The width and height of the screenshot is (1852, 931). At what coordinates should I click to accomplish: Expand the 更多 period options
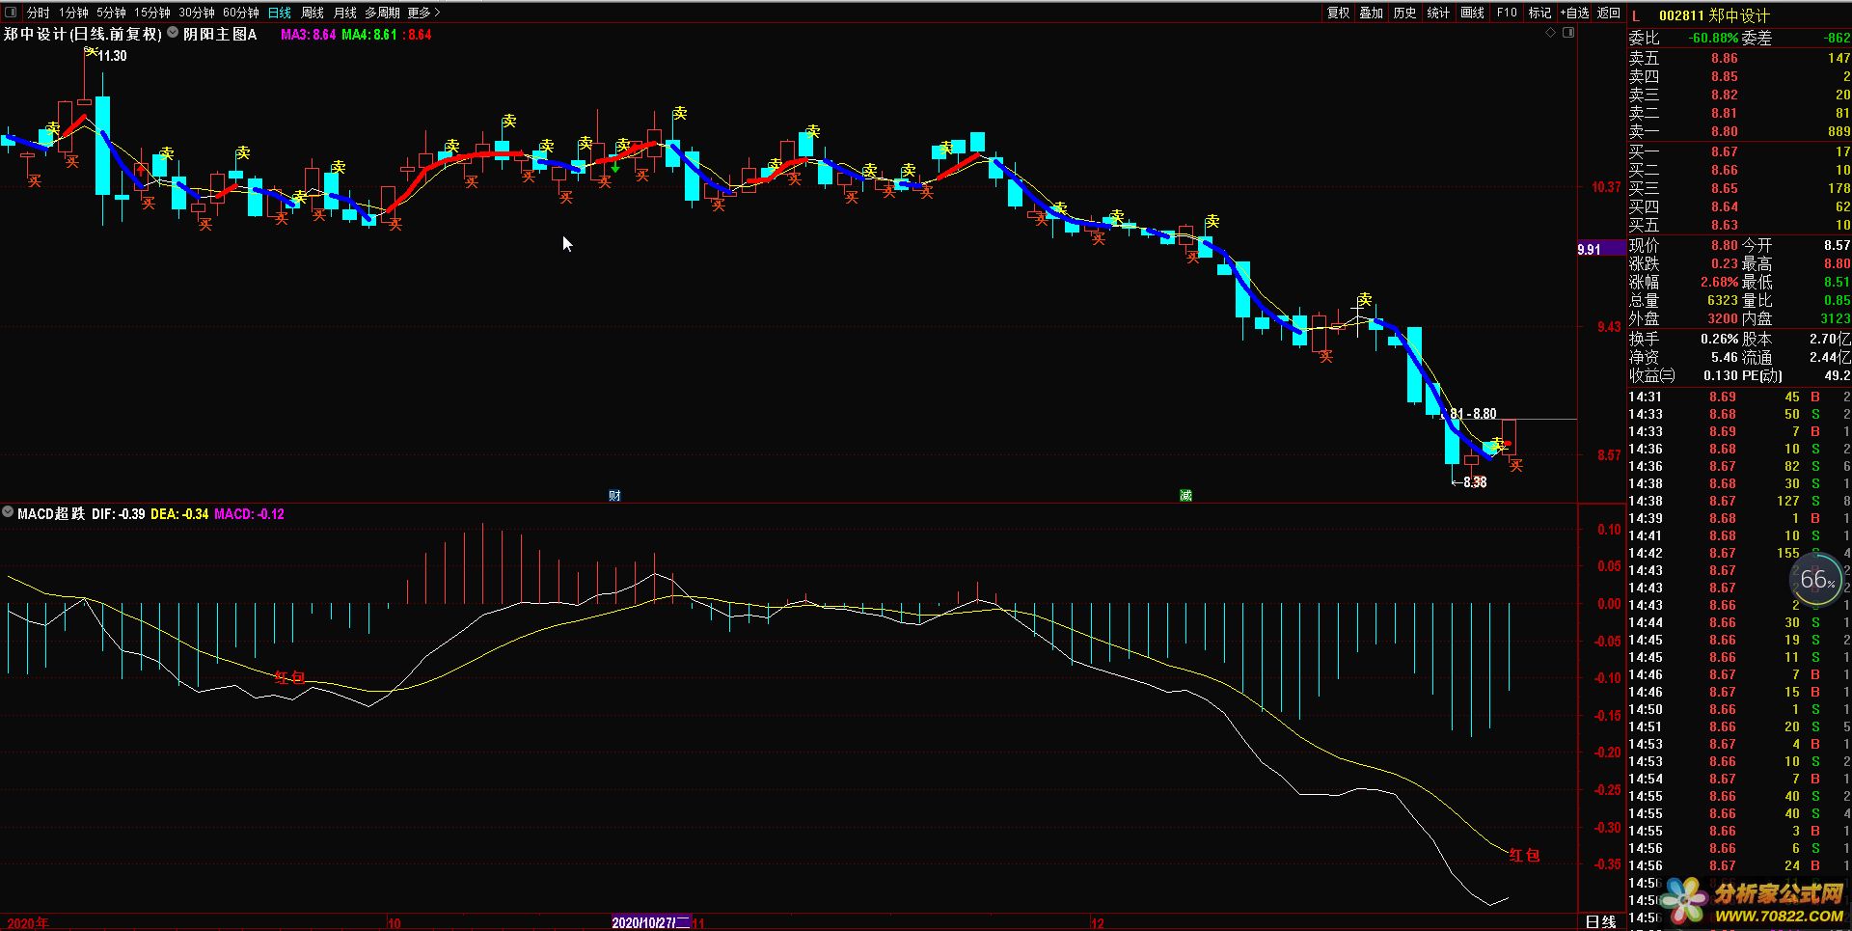point(423,13)
